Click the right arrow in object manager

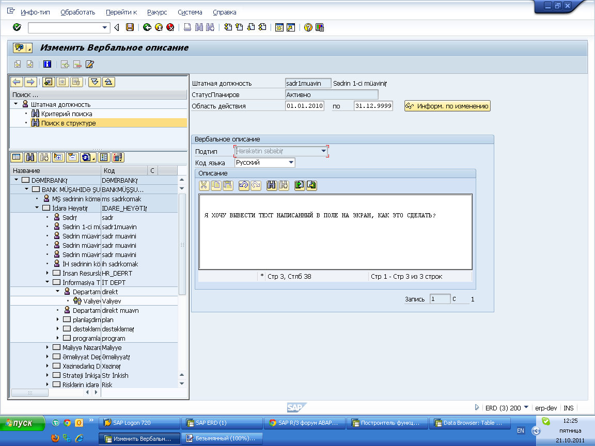point(30,82)
